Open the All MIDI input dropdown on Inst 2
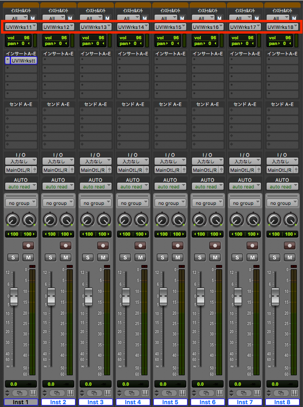Image resolution: width=303 pixels, height=407 pixels. pyautogui.click(x=54, y=18)
